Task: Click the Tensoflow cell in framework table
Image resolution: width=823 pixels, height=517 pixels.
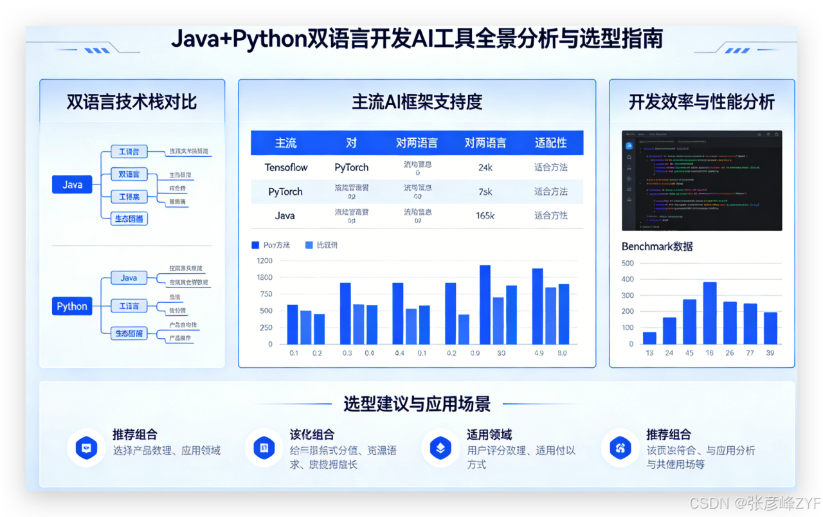Action: click(x=286, y=167)
